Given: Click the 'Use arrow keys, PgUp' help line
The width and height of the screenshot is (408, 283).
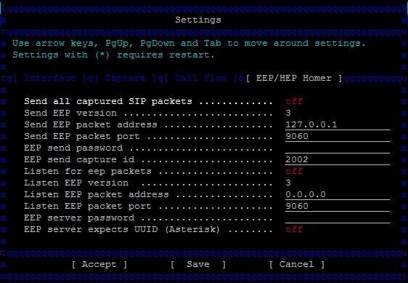Looking at the screenshot, I should click(189, 43).
